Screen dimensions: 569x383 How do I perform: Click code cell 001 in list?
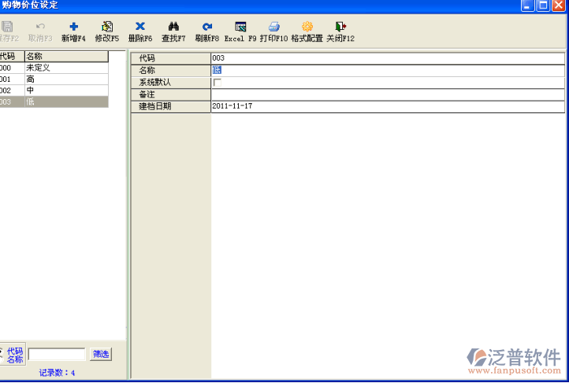(12, 79)
